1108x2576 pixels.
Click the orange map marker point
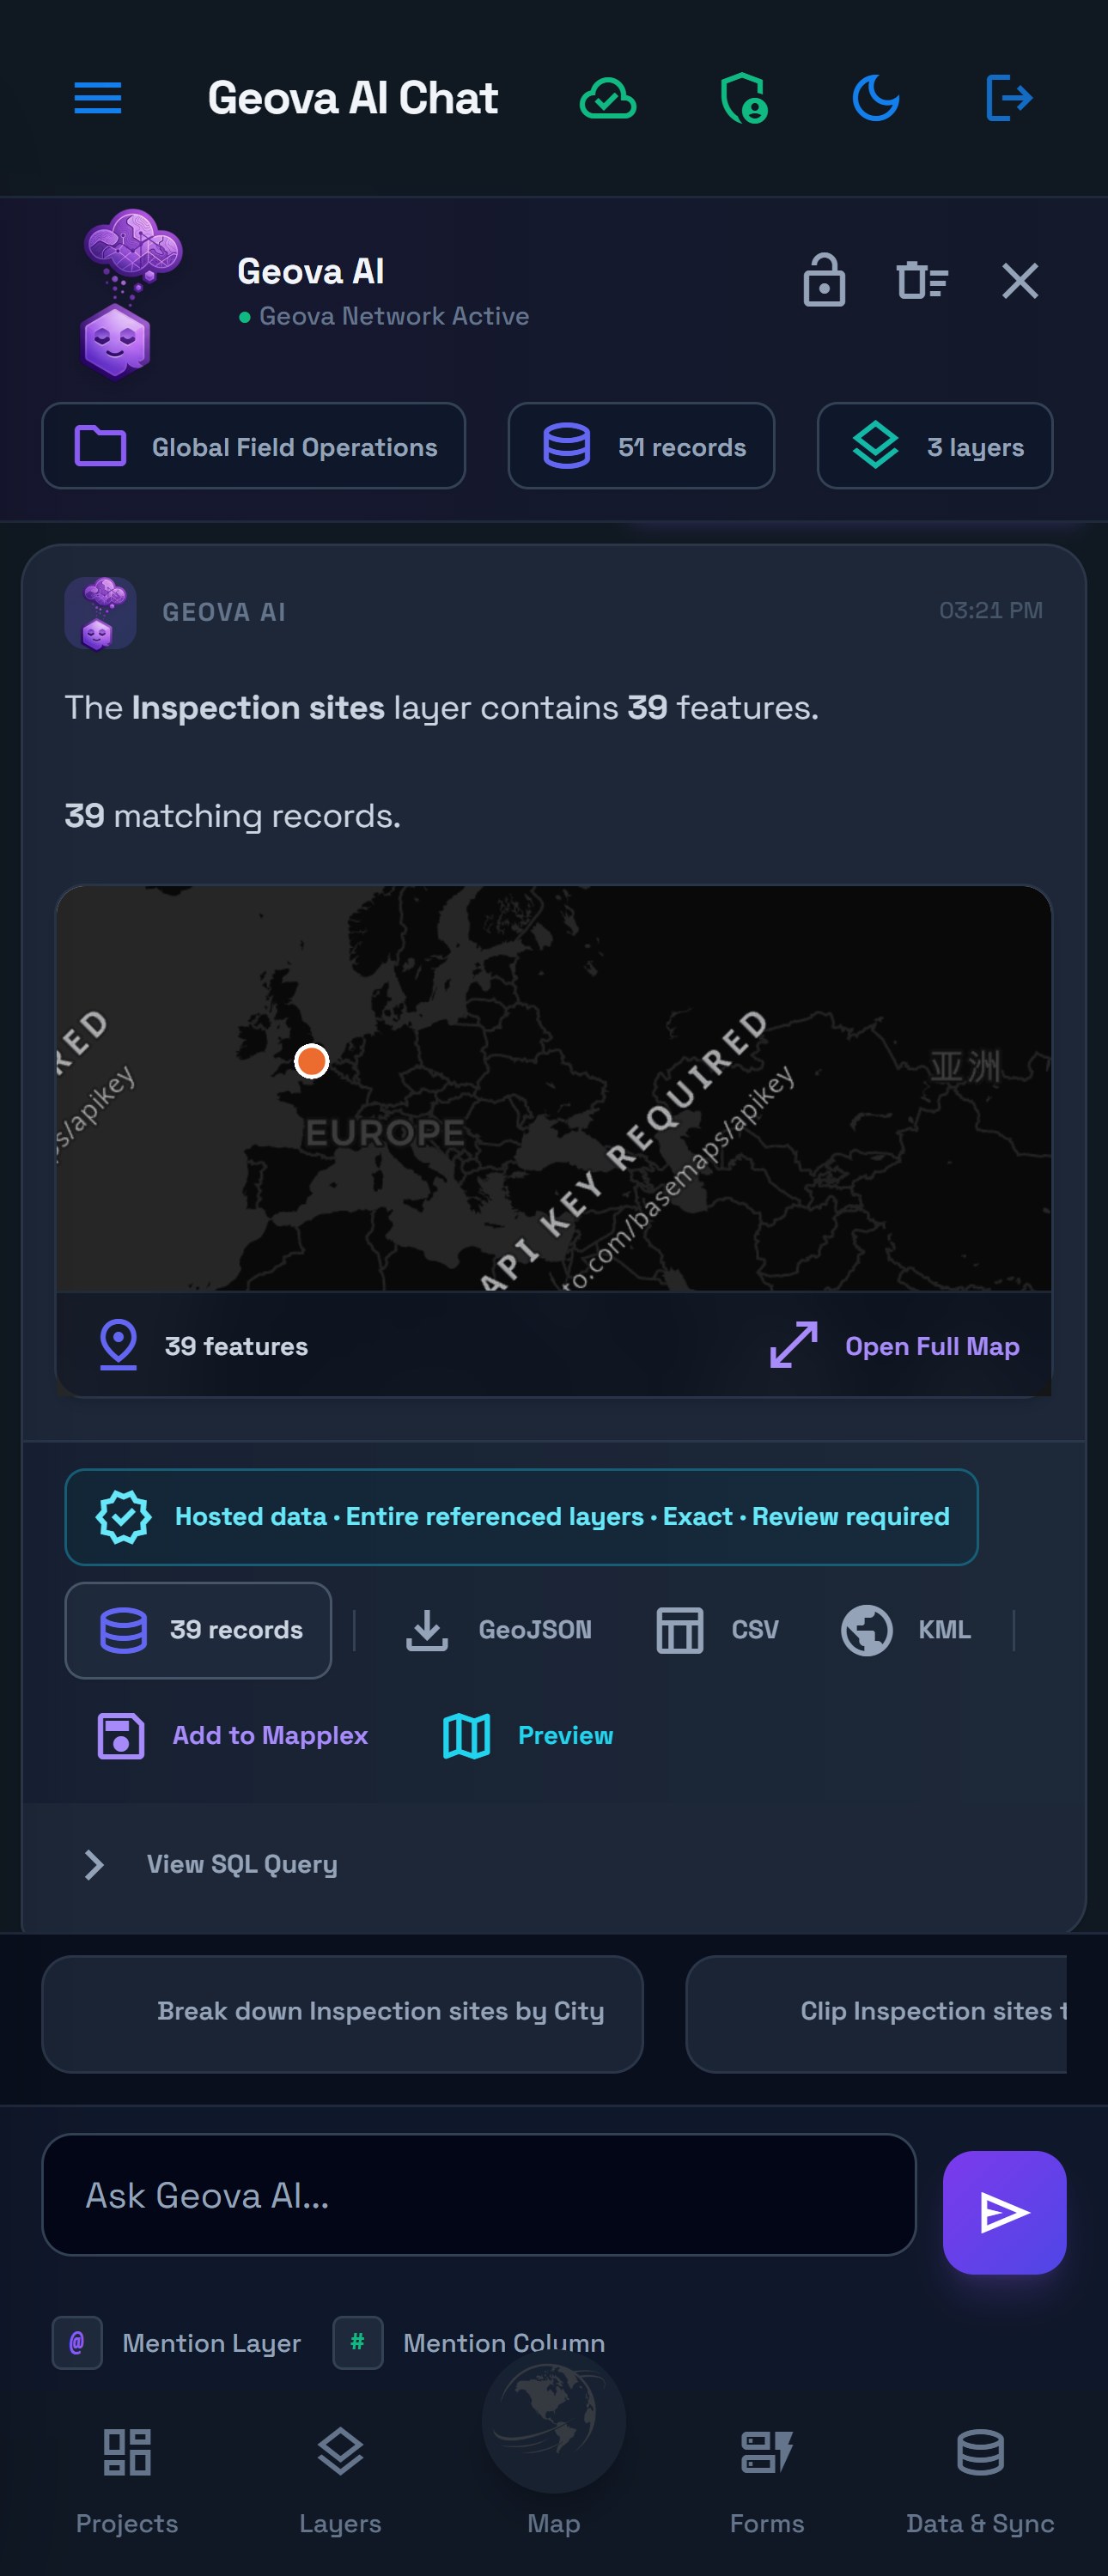pos(312,1060)
